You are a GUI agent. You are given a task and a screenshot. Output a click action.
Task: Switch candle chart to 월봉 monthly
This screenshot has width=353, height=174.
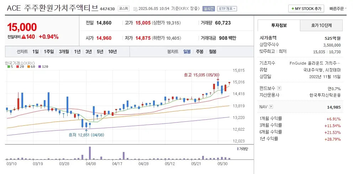click(212, 51)
